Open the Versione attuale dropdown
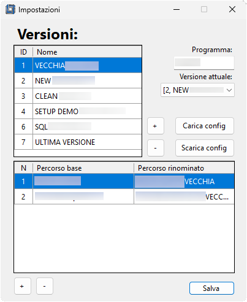The height and width of the screenshot is (302, 247). coord(197,90)
